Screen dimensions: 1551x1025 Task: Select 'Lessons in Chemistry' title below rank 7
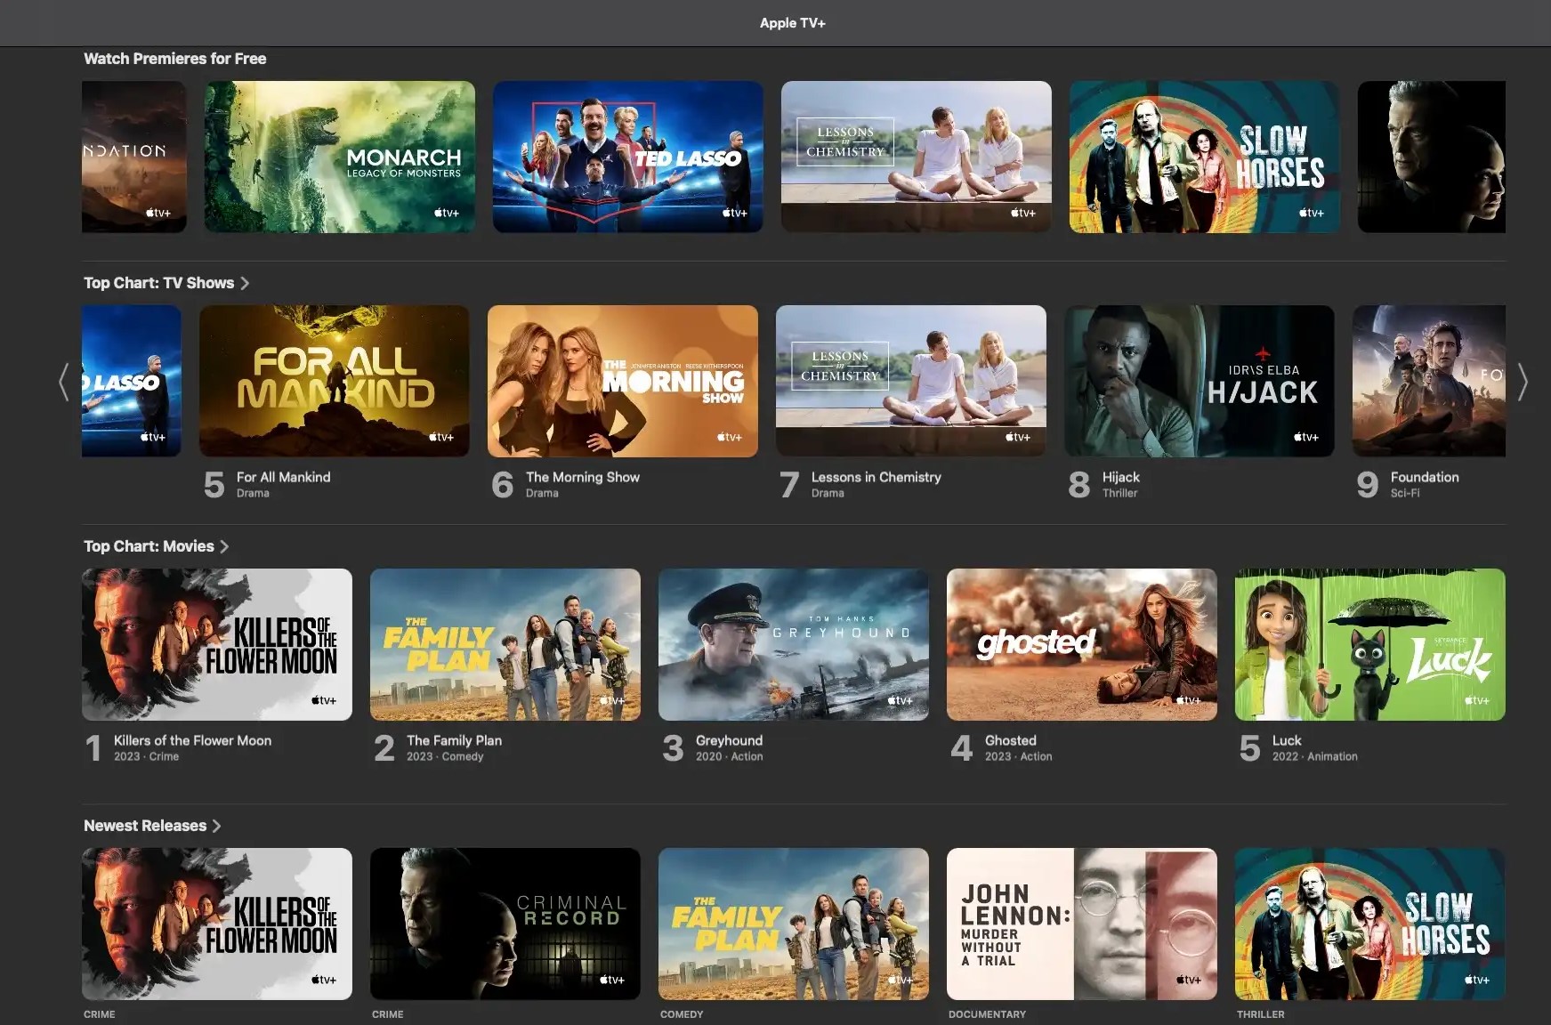pyautogui.click(x=876, y=477)
